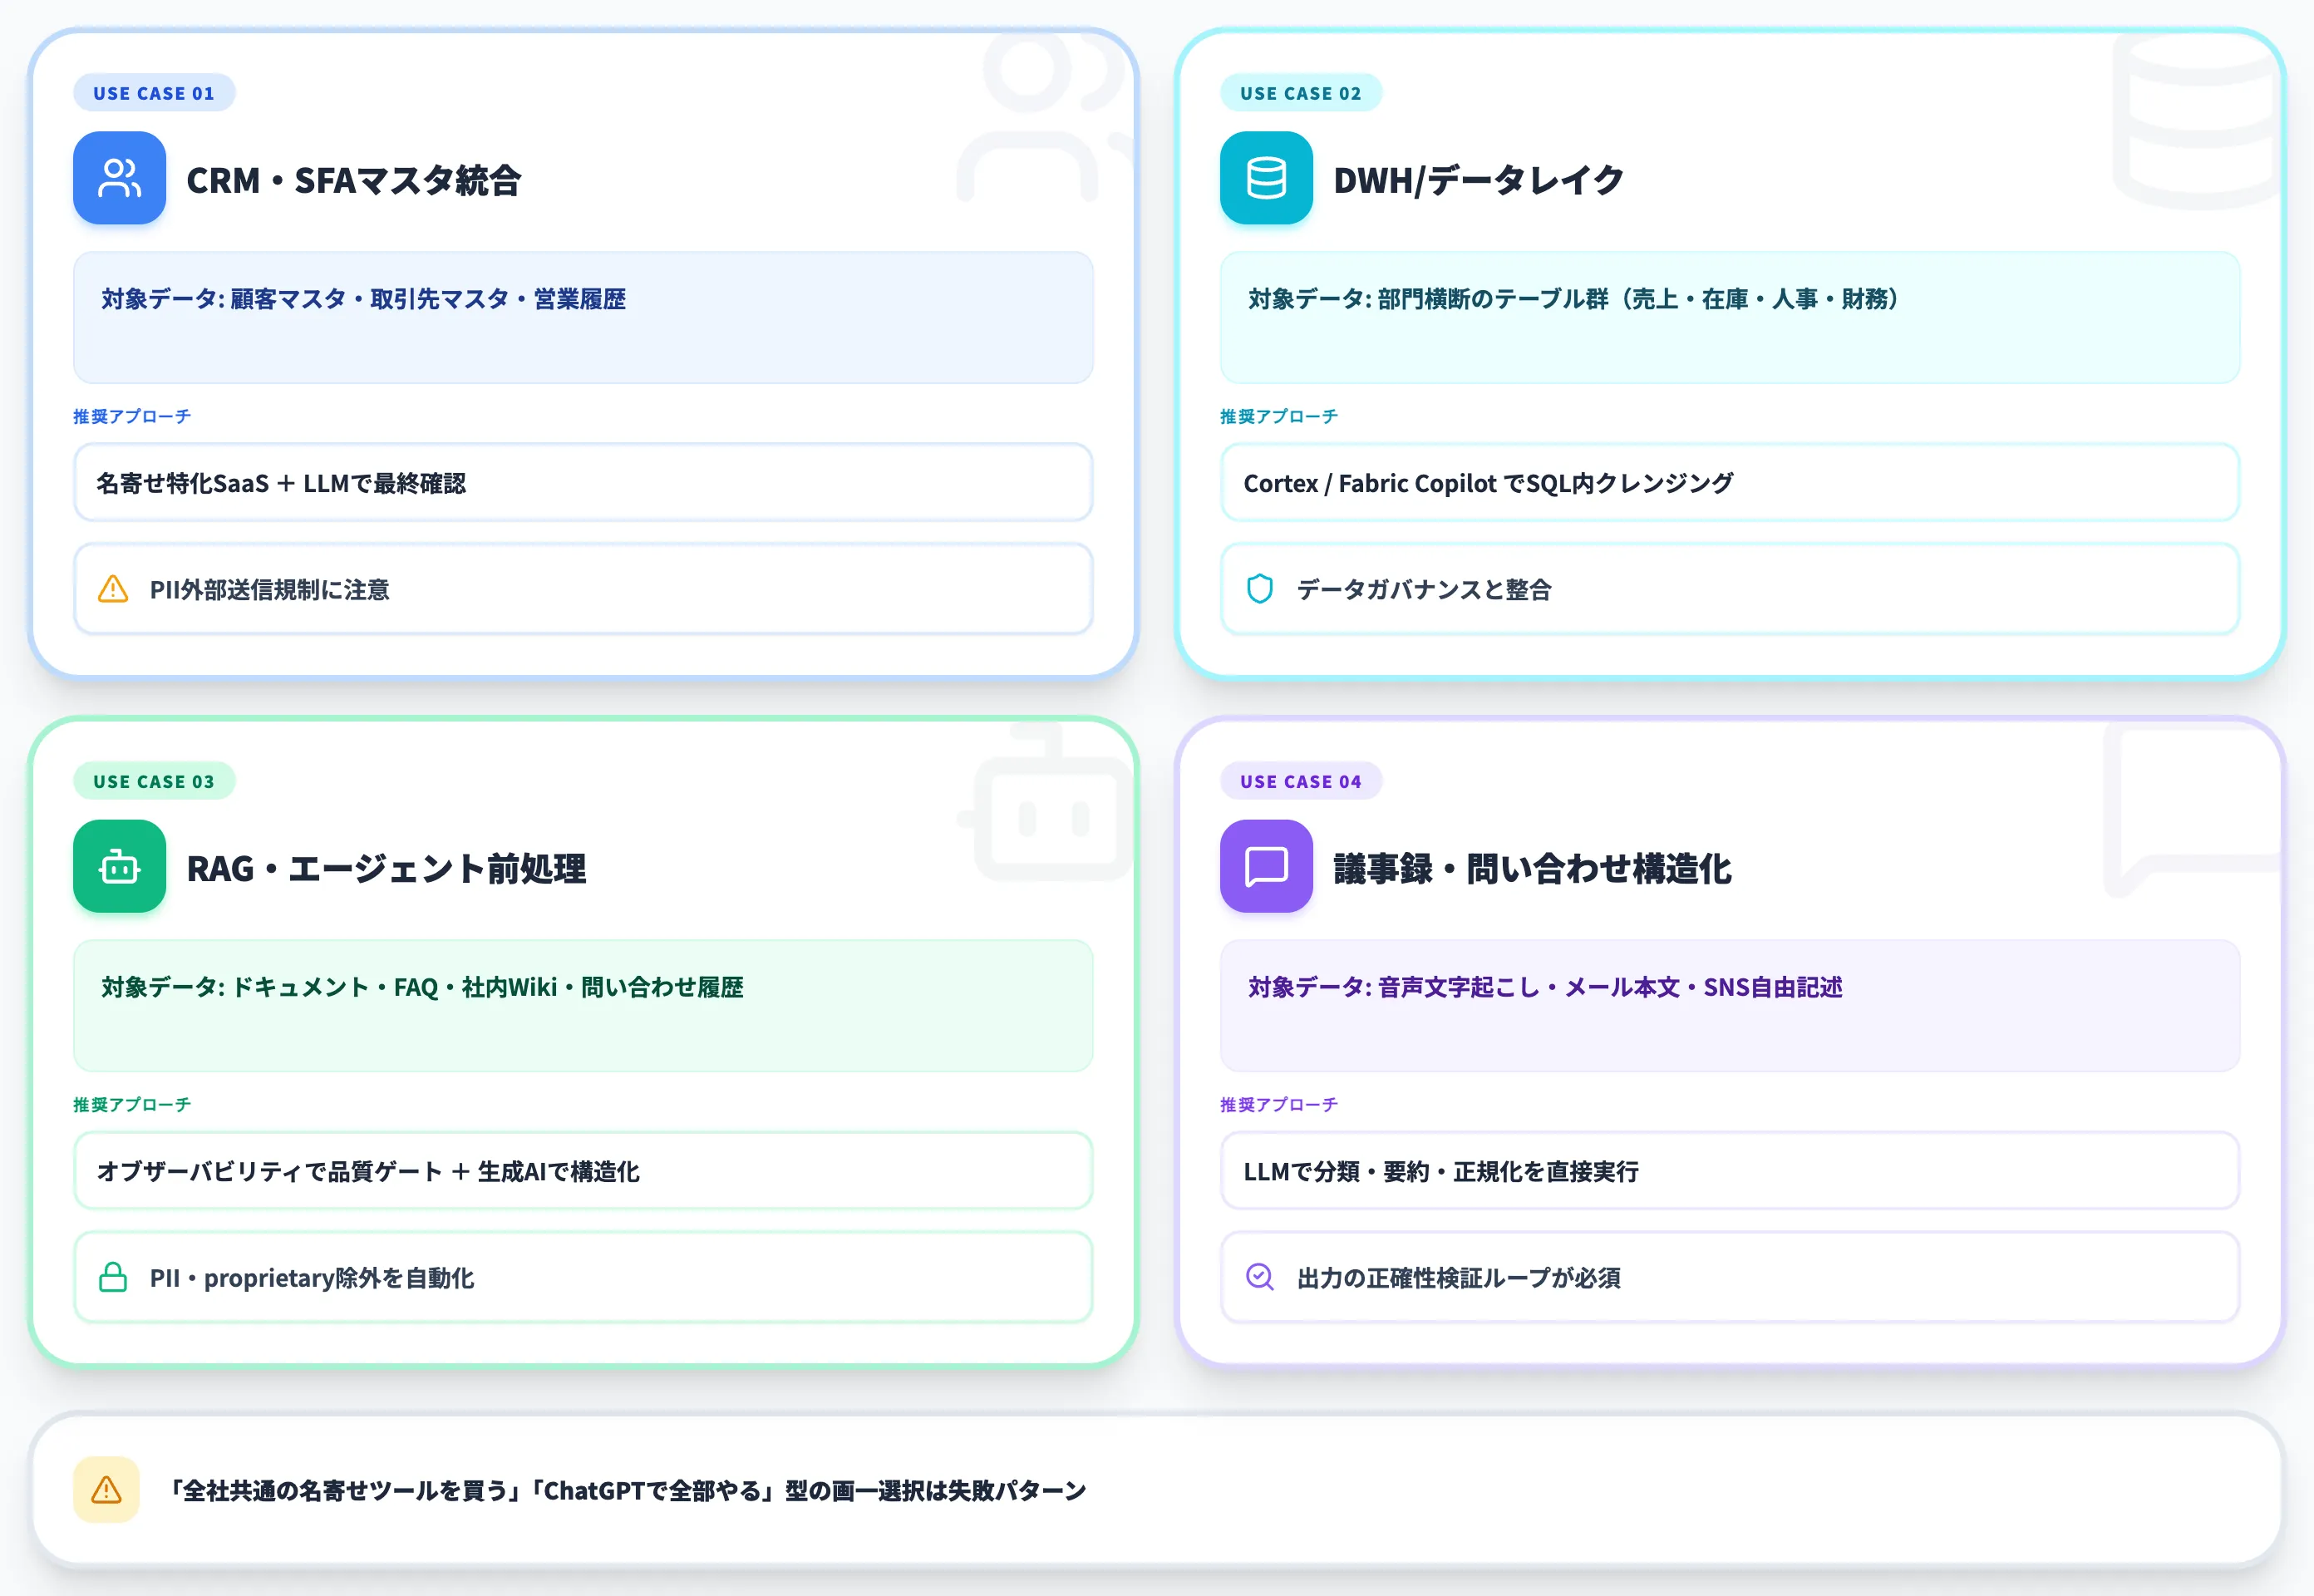The image size is (2314, 1596).
Task: Click the 推奨アプローチ label in USE CASE 02 card
Action: click(x=1279, y=416)
